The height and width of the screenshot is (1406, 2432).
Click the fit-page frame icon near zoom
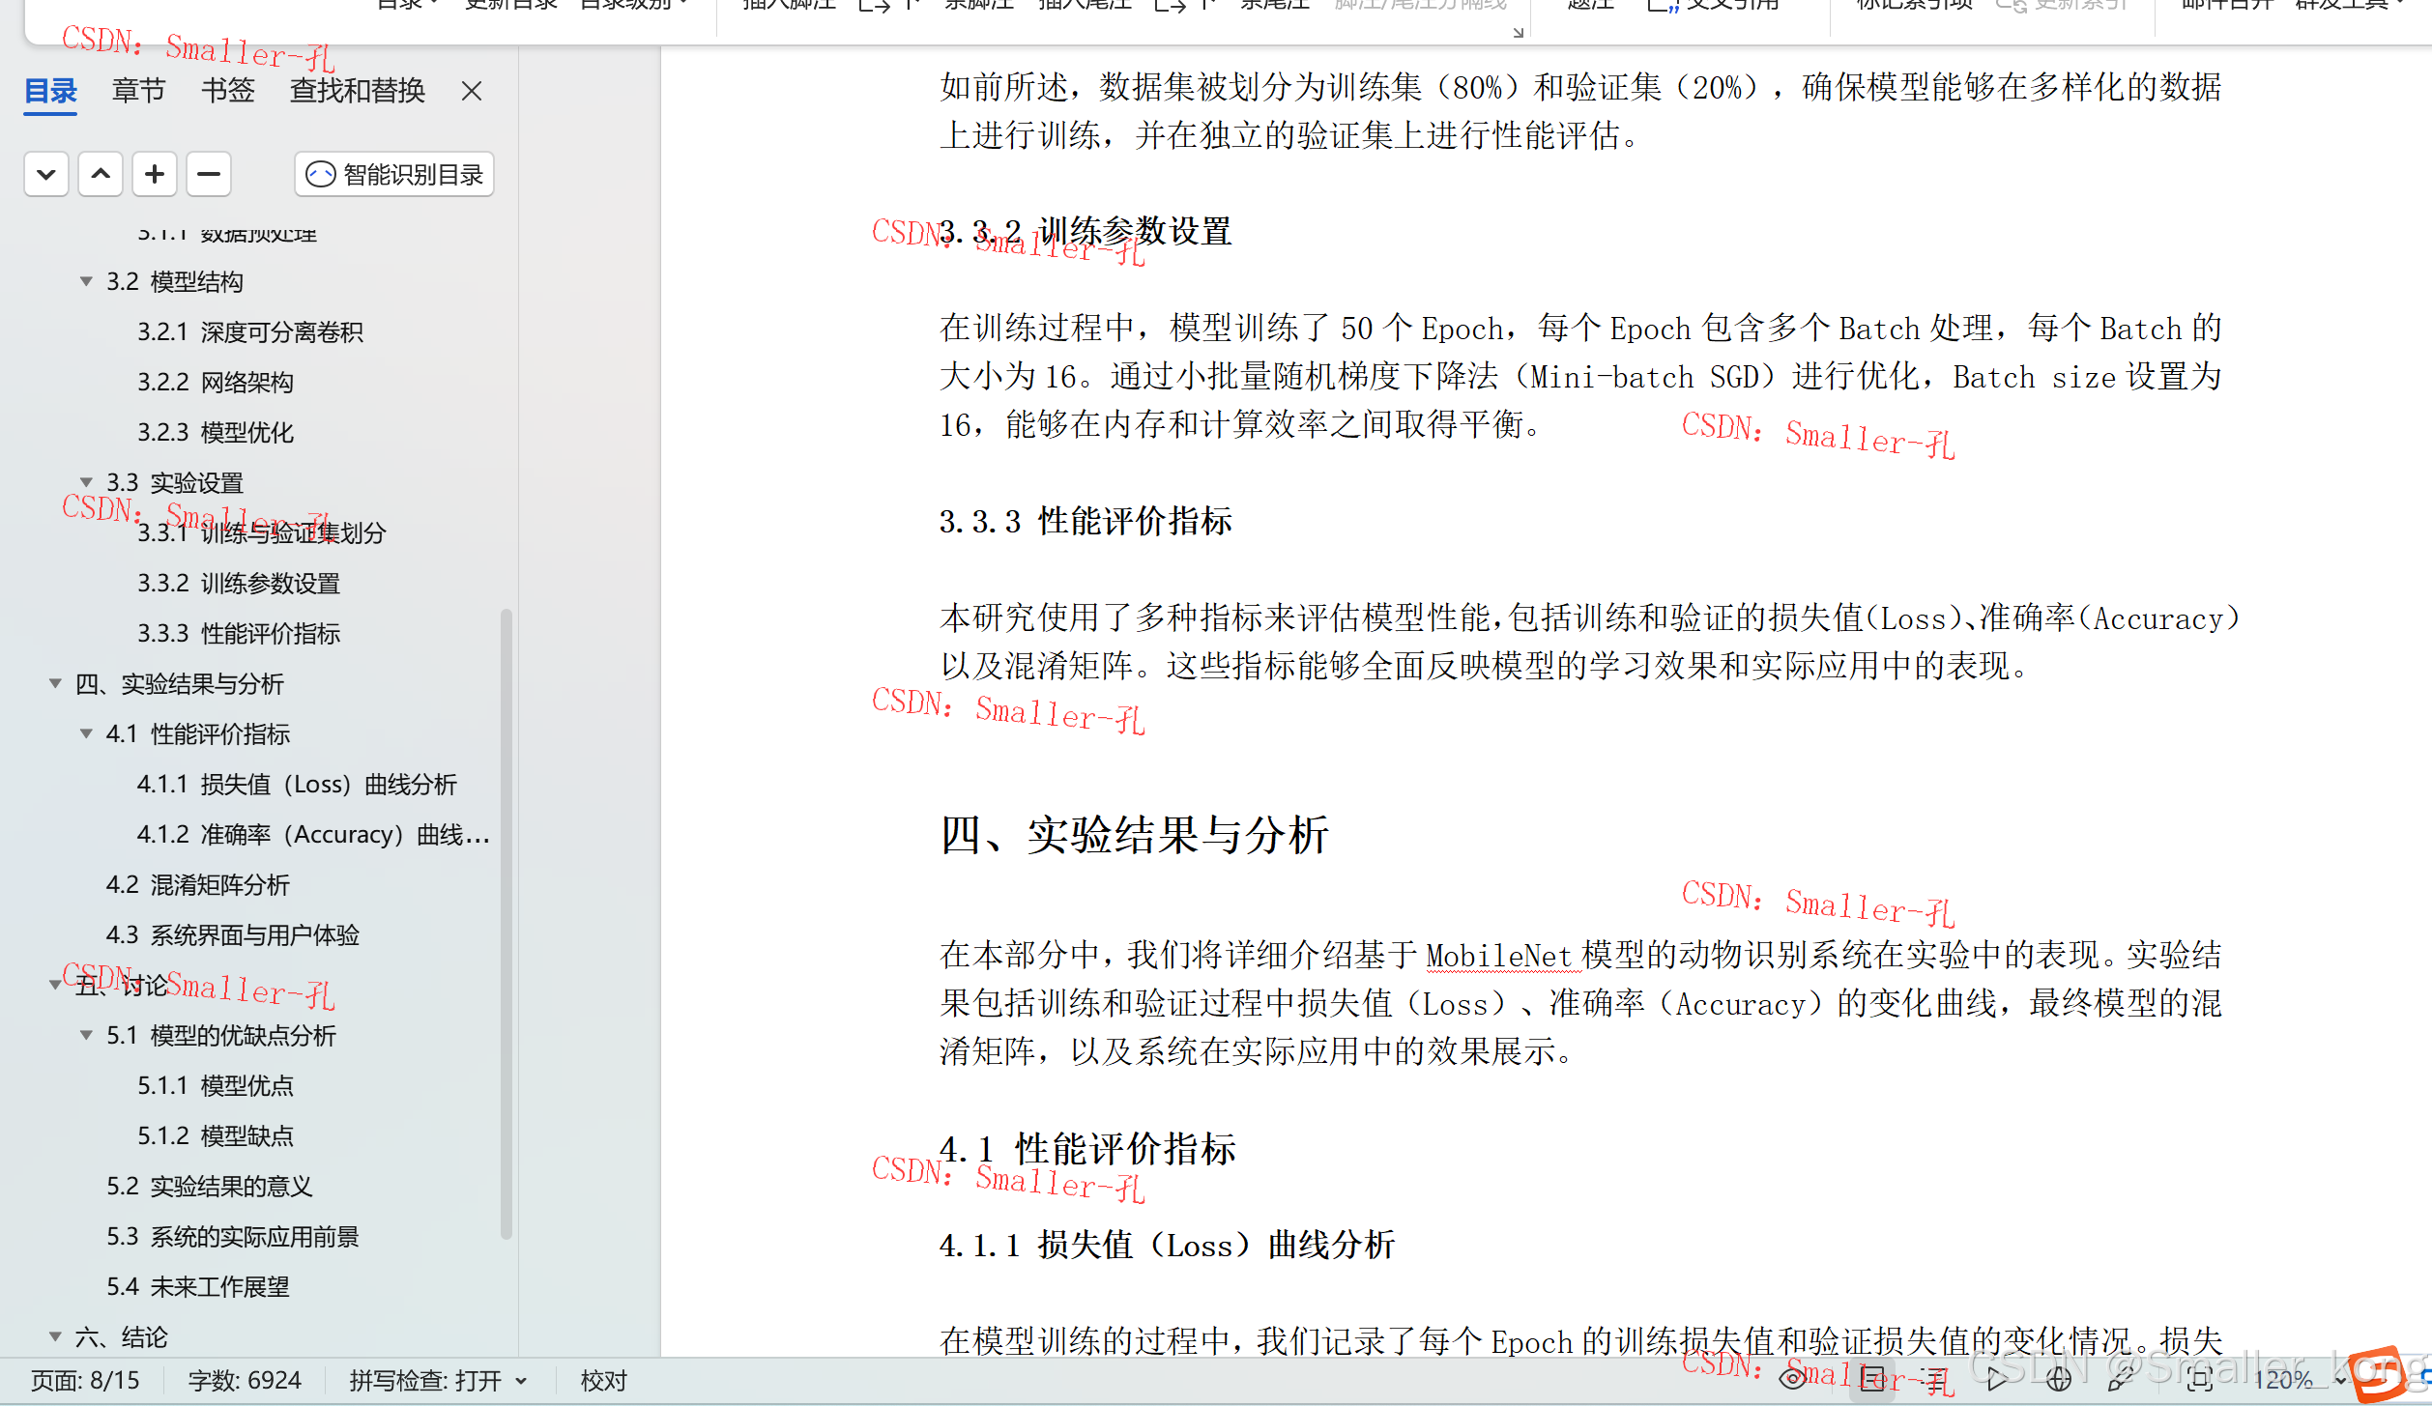tap(2200, 1379)
